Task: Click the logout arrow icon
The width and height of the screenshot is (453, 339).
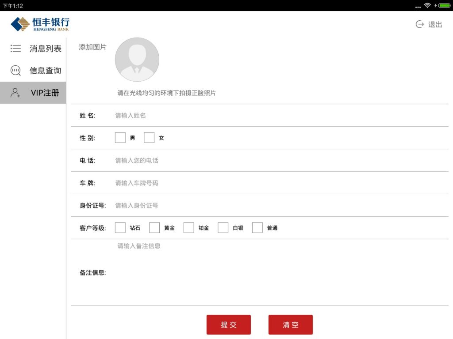Action: (x=419, y=24)
